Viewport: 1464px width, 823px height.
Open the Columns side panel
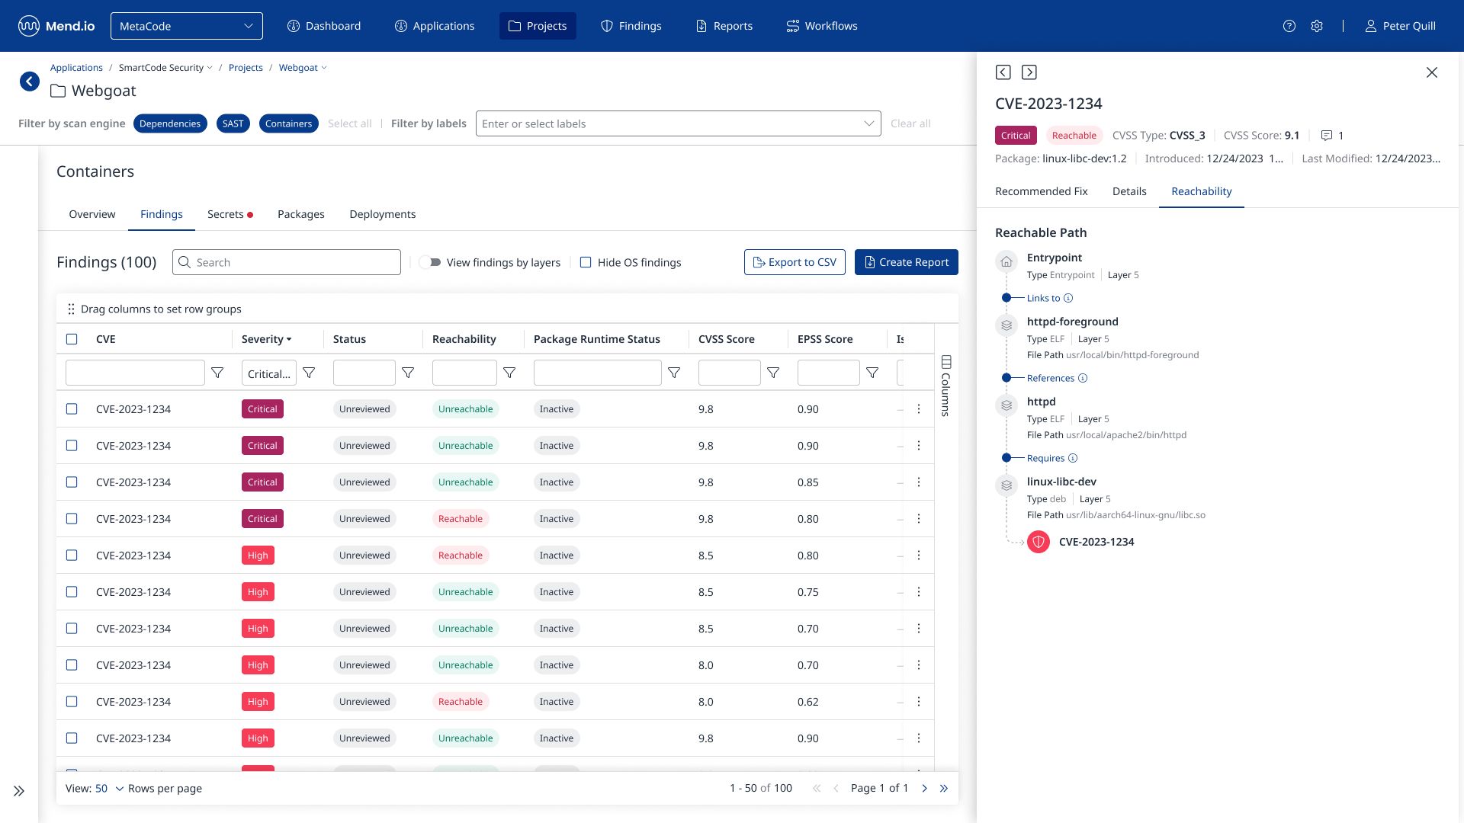[946, 386]
